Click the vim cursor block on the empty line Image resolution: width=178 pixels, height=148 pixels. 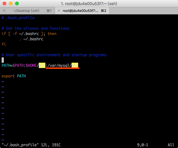pyautogui.click(x=3, y=60)
